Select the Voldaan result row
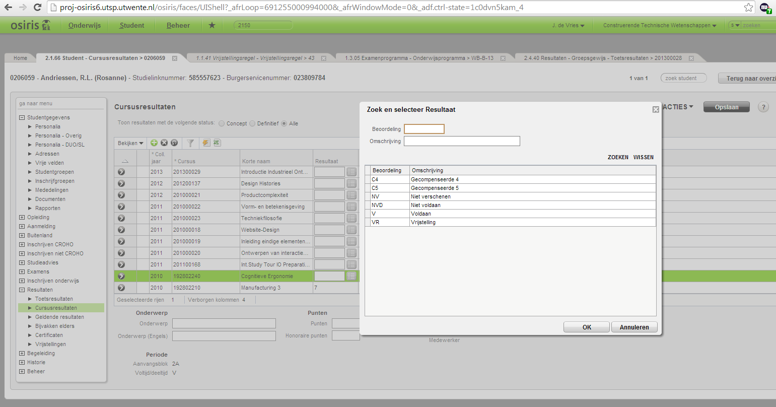Viewport: 776px width, 407px height. click(x=511, y=214)
